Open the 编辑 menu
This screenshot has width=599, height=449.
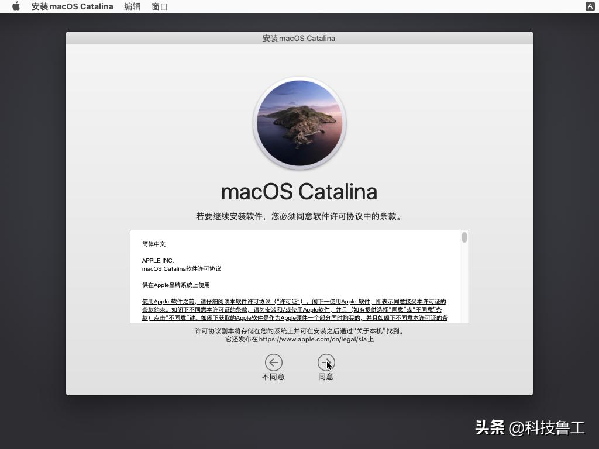click(132, 6)
